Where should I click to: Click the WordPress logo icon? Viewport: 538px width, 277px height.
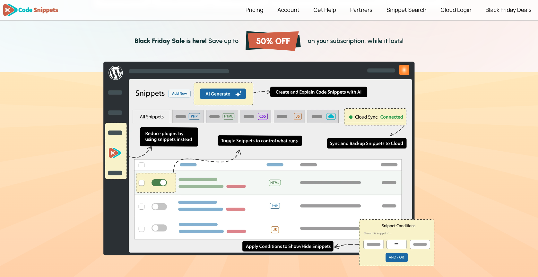tap(116, 73)
